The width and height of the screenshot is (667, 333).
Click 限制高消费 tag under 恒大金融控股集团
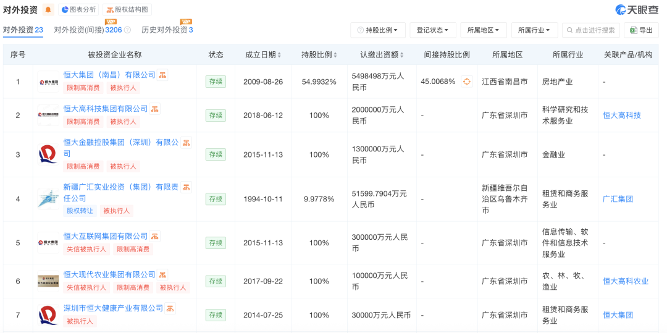83,166
